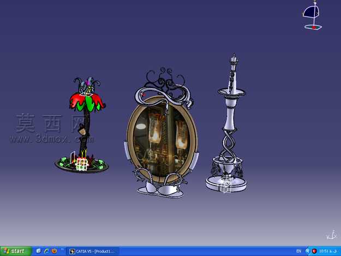Launch the Show Desktop quick-launch icon
The width and height of the screenshot is (341, 256).
39,251
